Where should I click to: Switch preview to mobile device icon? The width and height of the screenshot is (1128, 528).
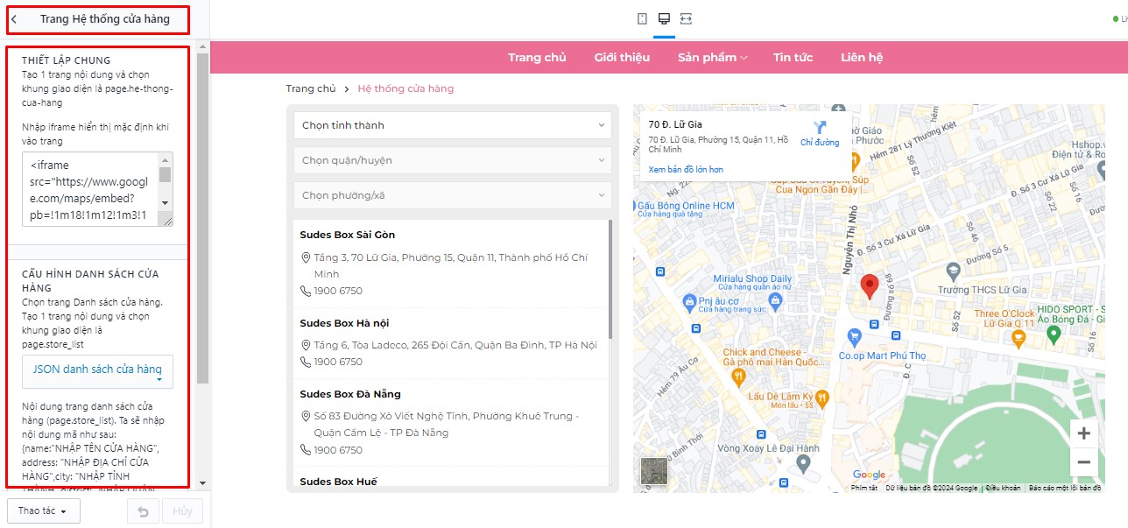(x=642, y=18)
